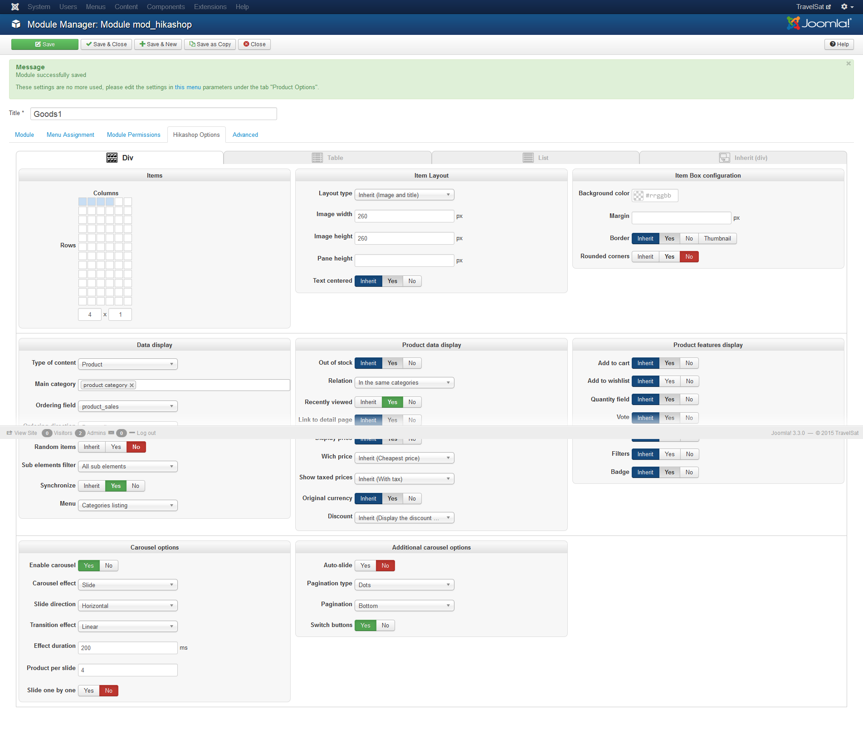Viewport: 863px width, 738px height.
Task: Click the Joomla! logo
Action: [819, 23]
